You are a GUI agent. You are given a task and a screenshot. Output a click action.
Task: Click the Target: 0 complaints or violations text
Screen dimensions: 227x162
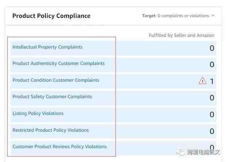[x=176, y=16]
